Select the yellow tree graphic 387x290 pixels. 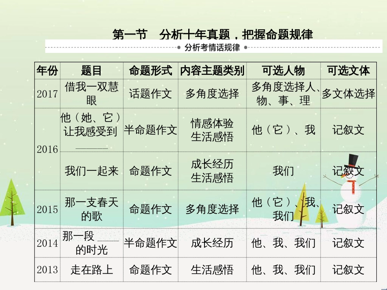[302, 207]
